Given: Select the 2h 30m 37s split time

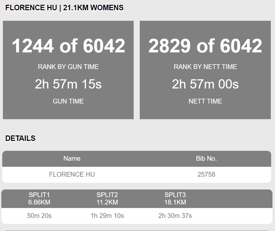Looking at the screenshot, I should coord(175,216).
